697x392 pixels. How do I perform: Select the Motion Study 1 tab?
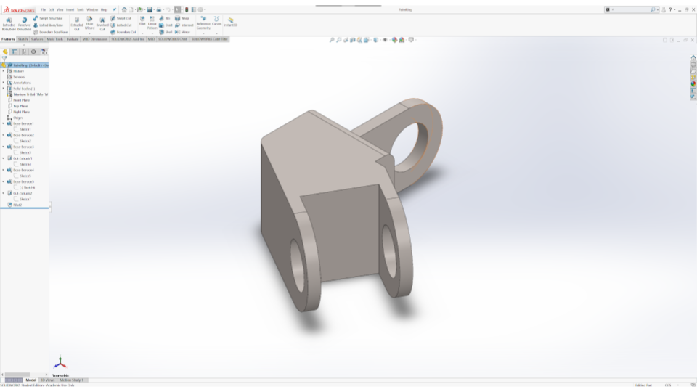point(72,380)
